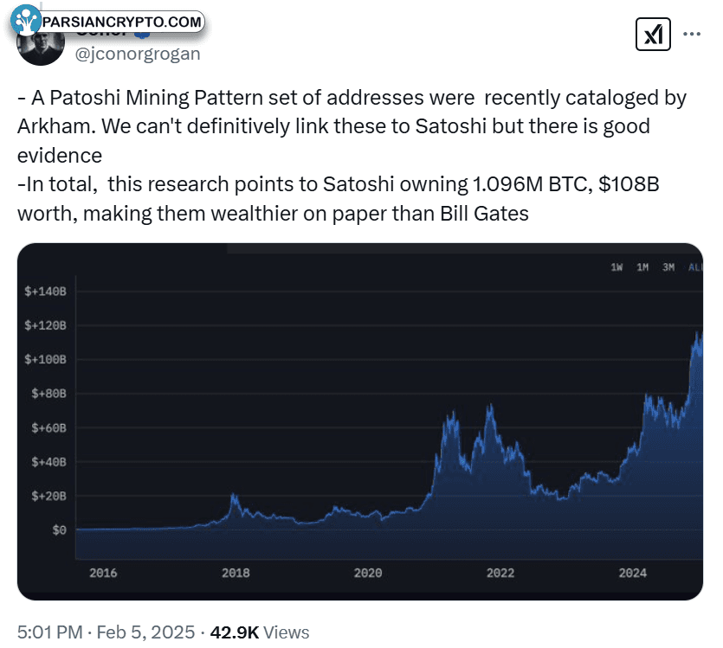Select the ALL chart range
The image size is (723, 648).
695,267
